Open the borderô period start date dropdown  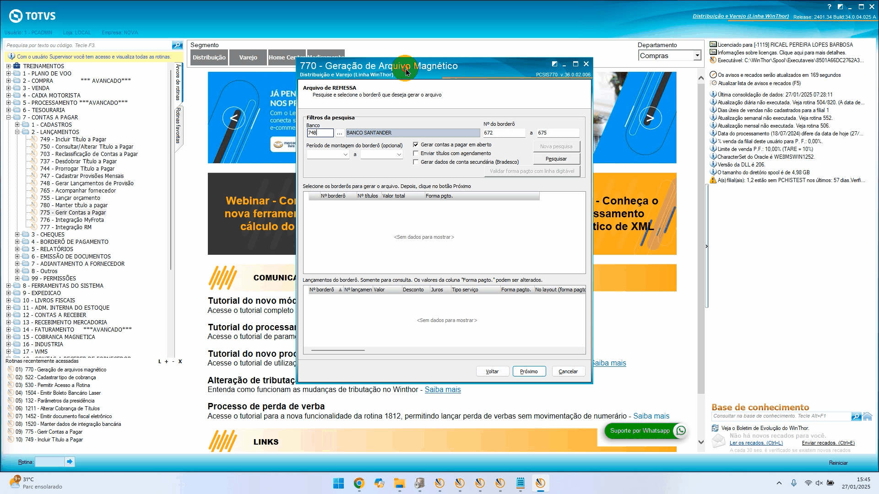(346, 155)
